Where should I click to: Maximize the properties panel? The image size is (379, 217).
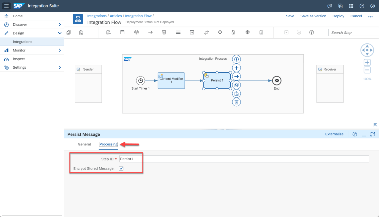[372, 134]
